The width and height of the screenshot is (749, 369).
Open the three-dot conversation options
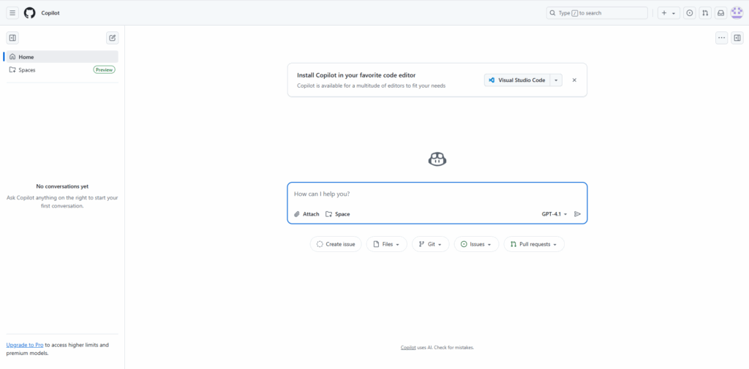[x=721, y=38]
